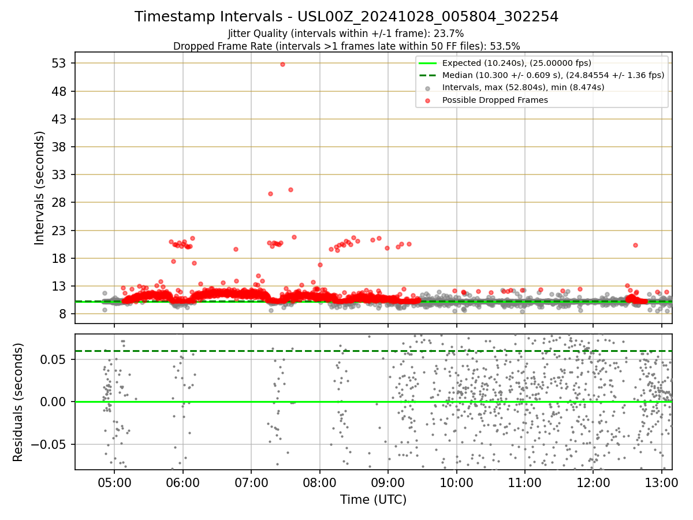The width and height of the screenshot is (693, 520).
Task: Click the y-axis tick label 43
Action: point(60,119)
